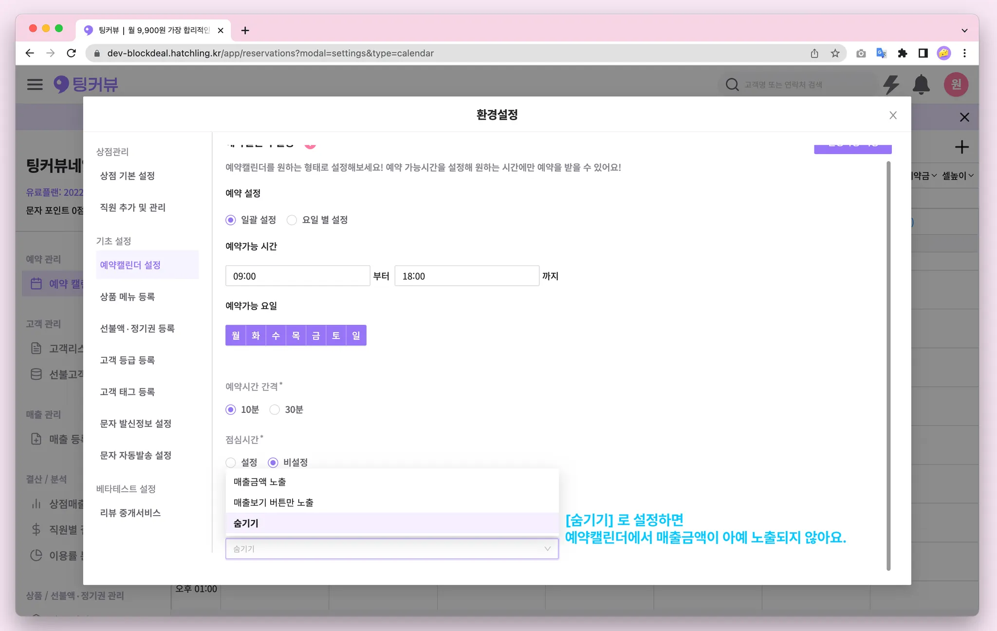Open the notifications bell icon
This screenshot has height=631, width=997.
(x=921, y=85)
